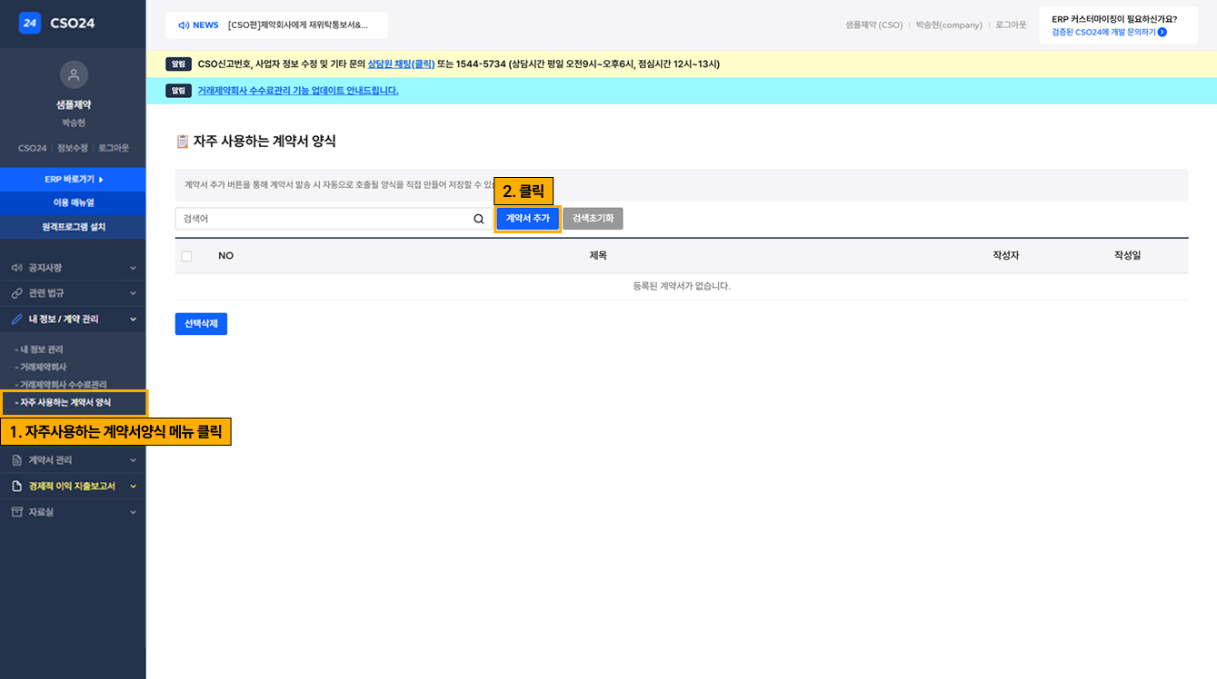Expand the 공지사항 menu chevron
The width and height of the screenshot is (1217, 679).
pos(133,268)
